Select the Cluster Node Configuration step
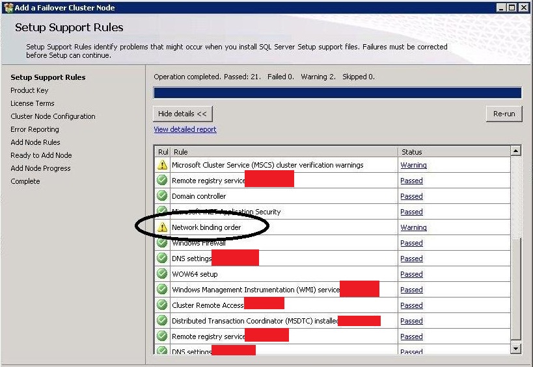The width and height of the screenshot is (533, 367). point(53,116)
